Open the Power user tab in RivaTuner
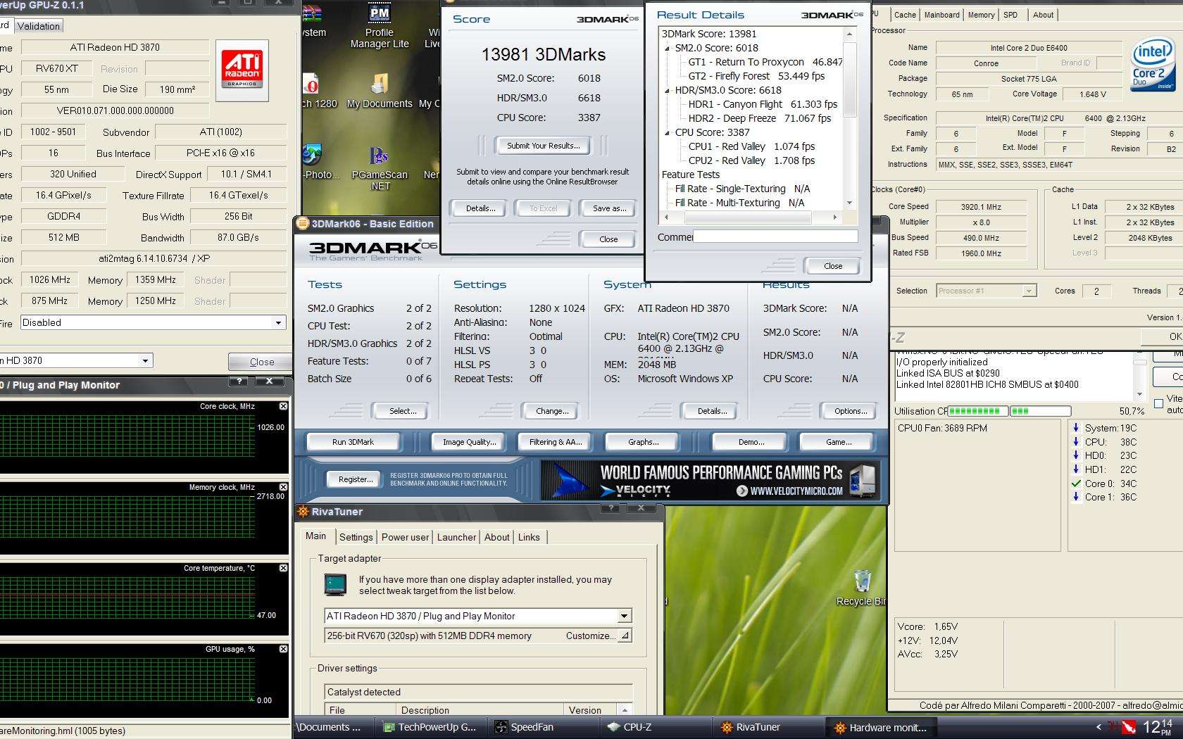Viewport: 1183px width, 739px height. tap(405, 537)
